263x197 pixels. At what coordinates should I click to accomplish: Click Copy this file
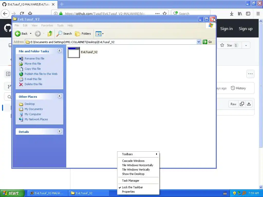[x=33, y=69]
